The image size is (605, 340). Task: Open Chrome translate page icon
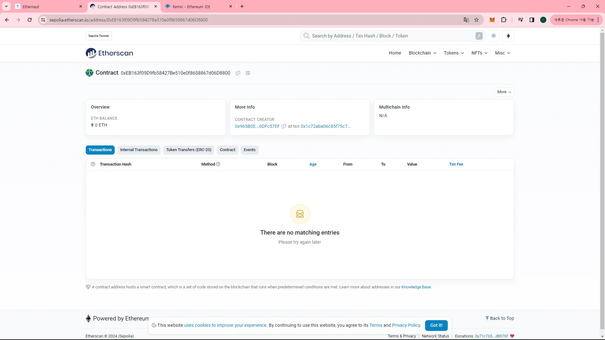466,20
